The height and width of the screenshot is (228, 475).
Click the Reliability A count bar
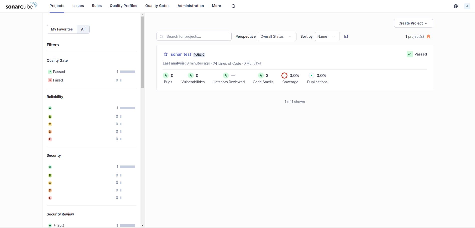point(128,108)
